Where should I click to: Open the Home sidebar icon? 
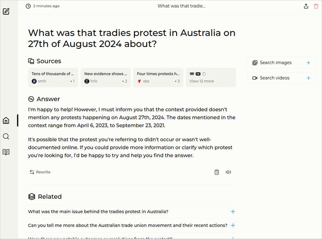[6, 120]
